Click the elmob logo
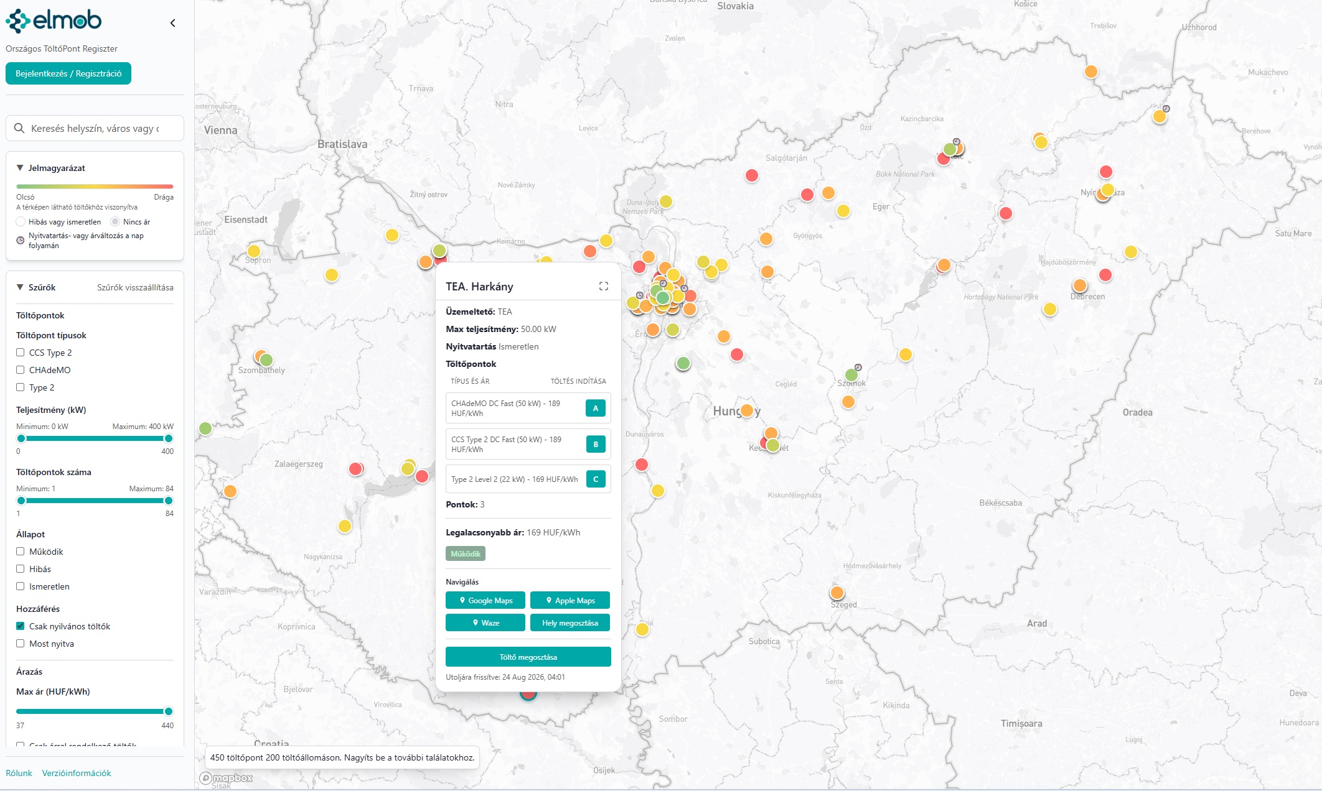 pos(54,21)
